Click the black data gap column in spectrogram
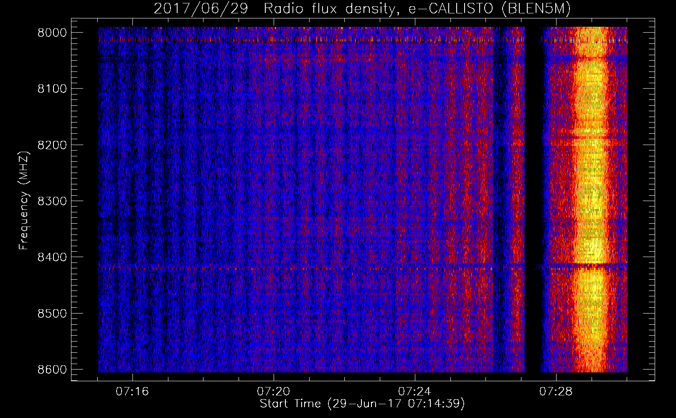 [532, 200]
